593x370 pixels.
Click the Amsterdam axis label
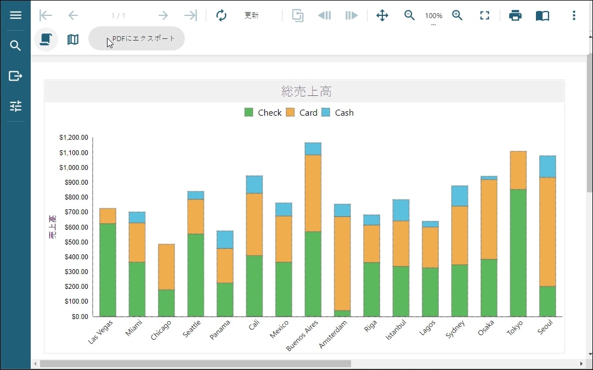(333, 334)
